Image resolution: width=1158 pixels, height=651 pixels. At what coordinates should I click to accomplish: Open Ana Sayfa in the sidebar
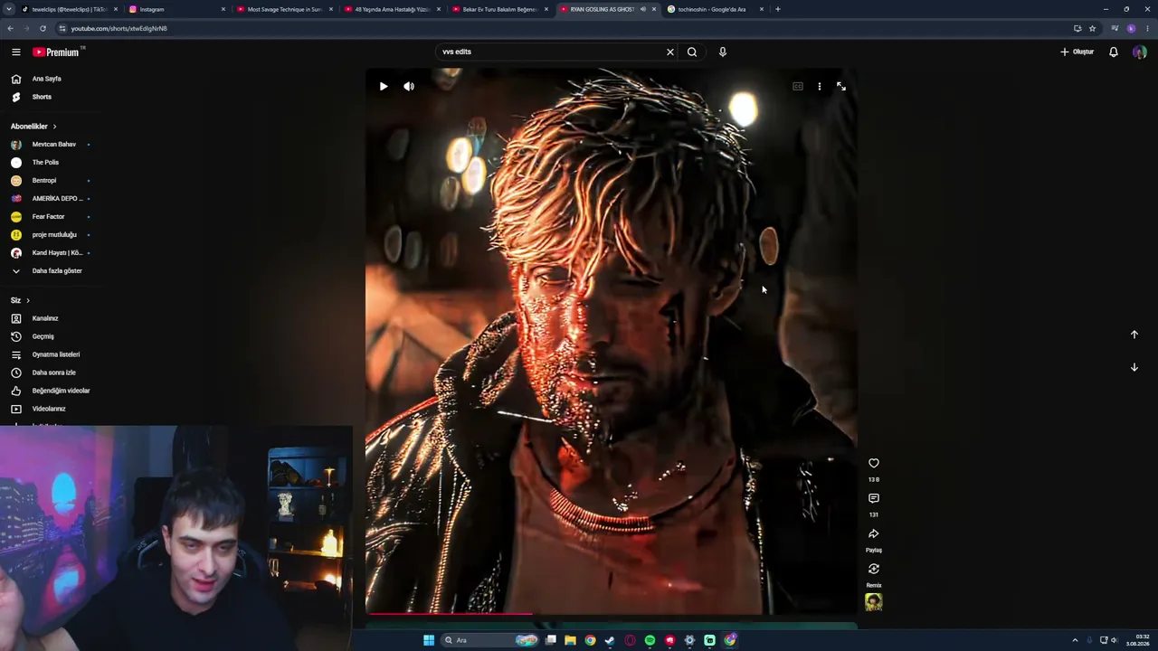45,79
